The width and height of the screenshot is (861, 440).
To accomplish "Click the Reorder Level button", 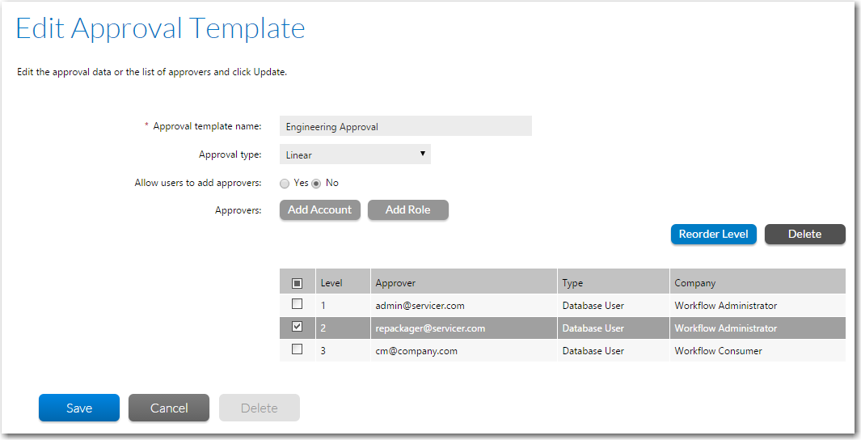I will click(x=713, y=234).
